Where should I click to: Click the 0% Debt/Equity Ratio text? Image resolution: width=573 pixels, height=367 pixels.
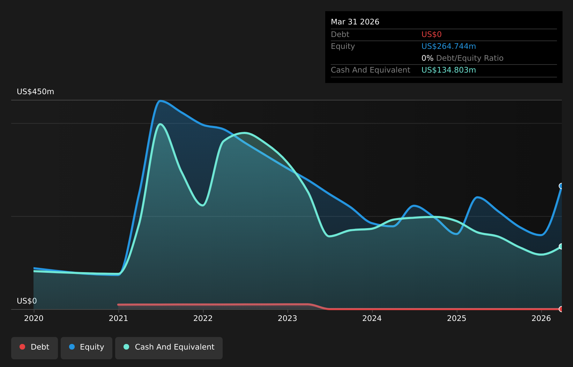(x=462, y=58)
